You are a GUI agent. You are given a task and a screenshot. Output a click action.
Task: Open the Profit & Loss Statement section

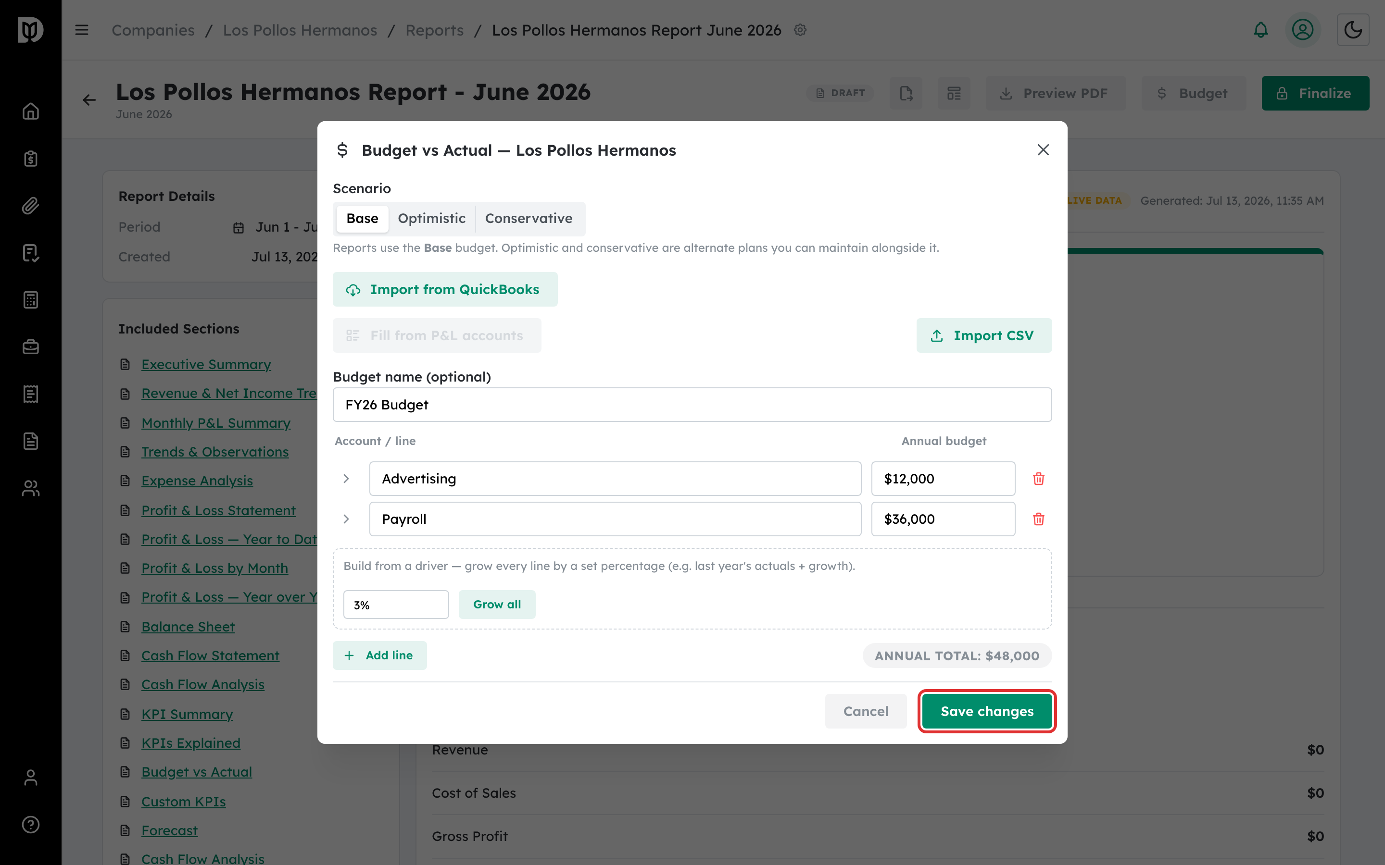(x=218, y=510)
